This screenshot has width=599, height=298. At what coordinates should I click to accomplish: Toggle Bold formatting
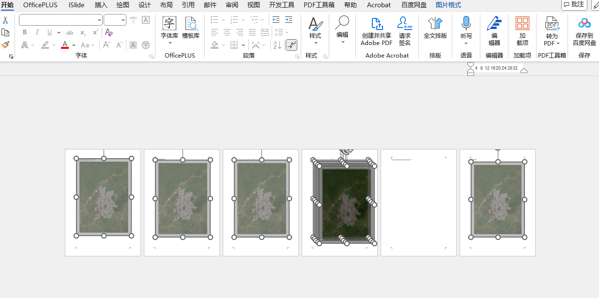pyautogui.click(x=25, y=32)
